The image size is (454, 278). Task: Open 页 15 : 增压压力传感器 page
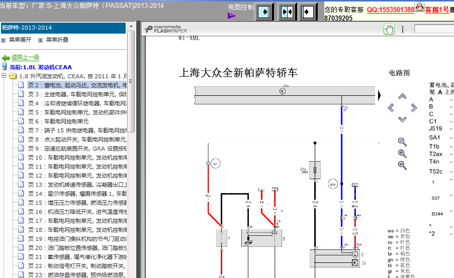pos(77,203)
